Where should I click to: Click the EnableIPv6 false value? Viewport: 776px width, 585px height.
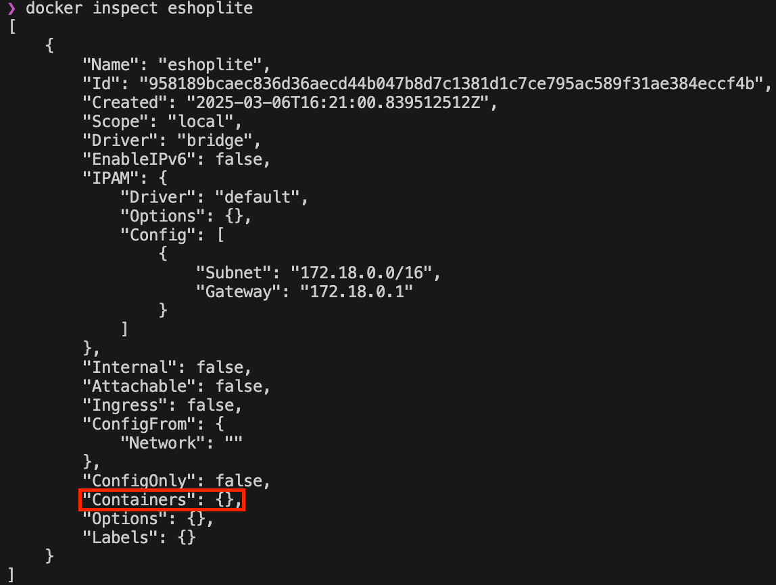(239, 159)
